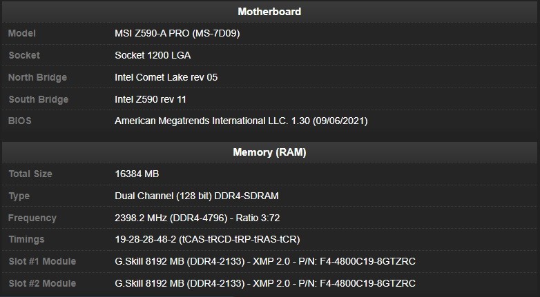
Task: Select the Model row label
Action: 21,33
